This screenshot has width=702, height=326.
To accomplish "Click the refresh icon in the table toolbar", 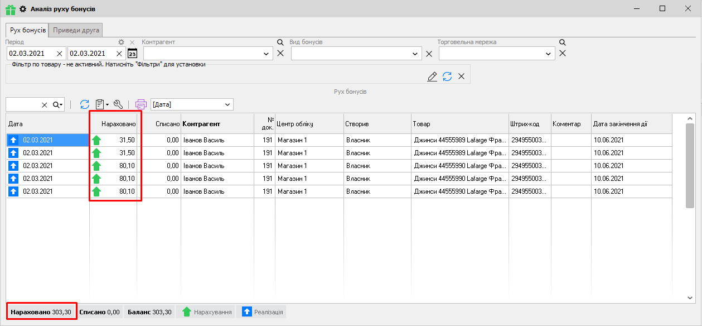I will coord(85,104).
